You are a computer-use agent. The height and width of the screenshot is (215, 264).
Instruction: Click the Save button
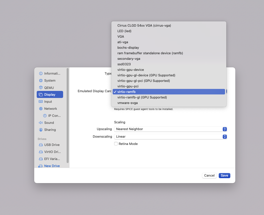(x=224, y=175)
